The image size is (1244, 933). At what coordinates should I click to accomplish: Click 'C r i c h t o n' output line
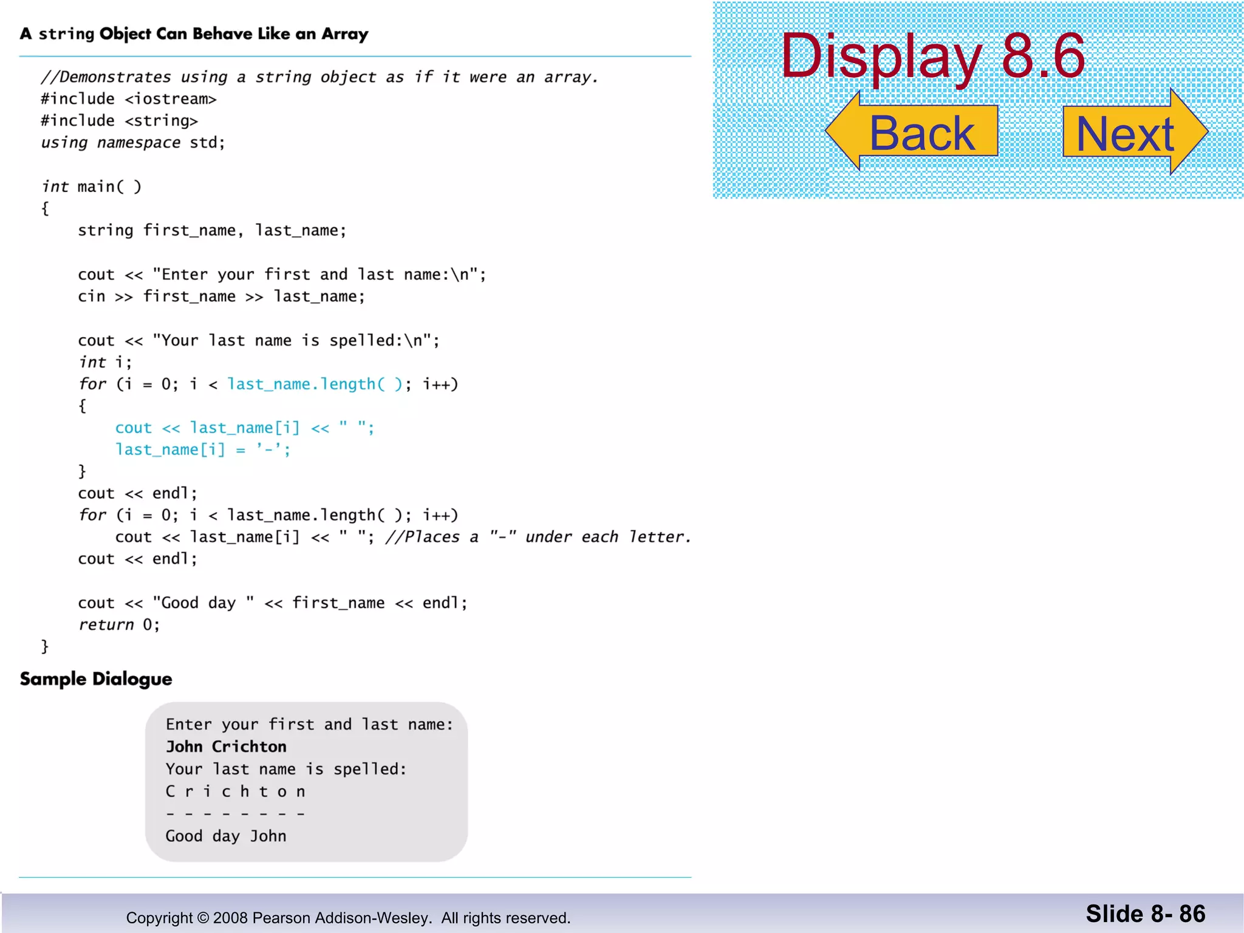pos(236,791)
